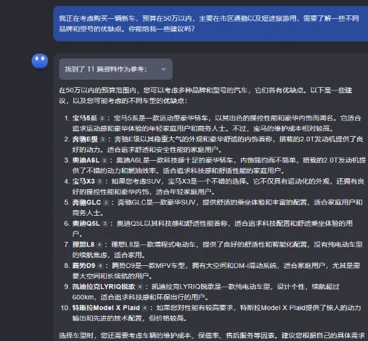Open citation 4 next to 凯迪拉克LYRIQ锐歌
Screen dimensions: 368x341
pos(140,287)
